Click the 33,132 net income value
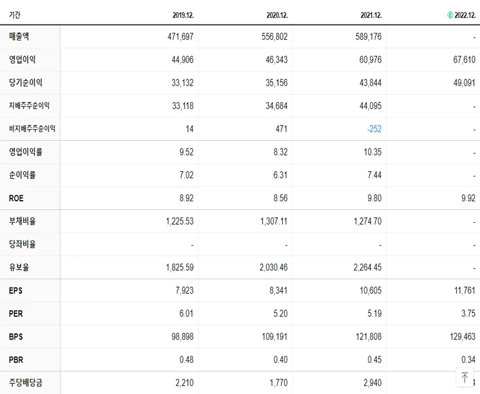This screenshot has width=480, height=394. (182, 83)
